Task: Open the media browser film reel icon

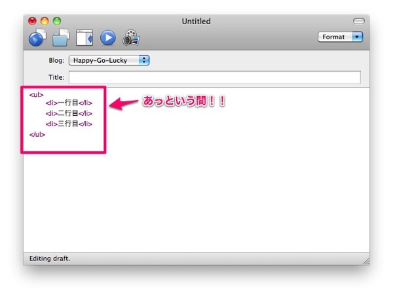Action: (131, 38)
